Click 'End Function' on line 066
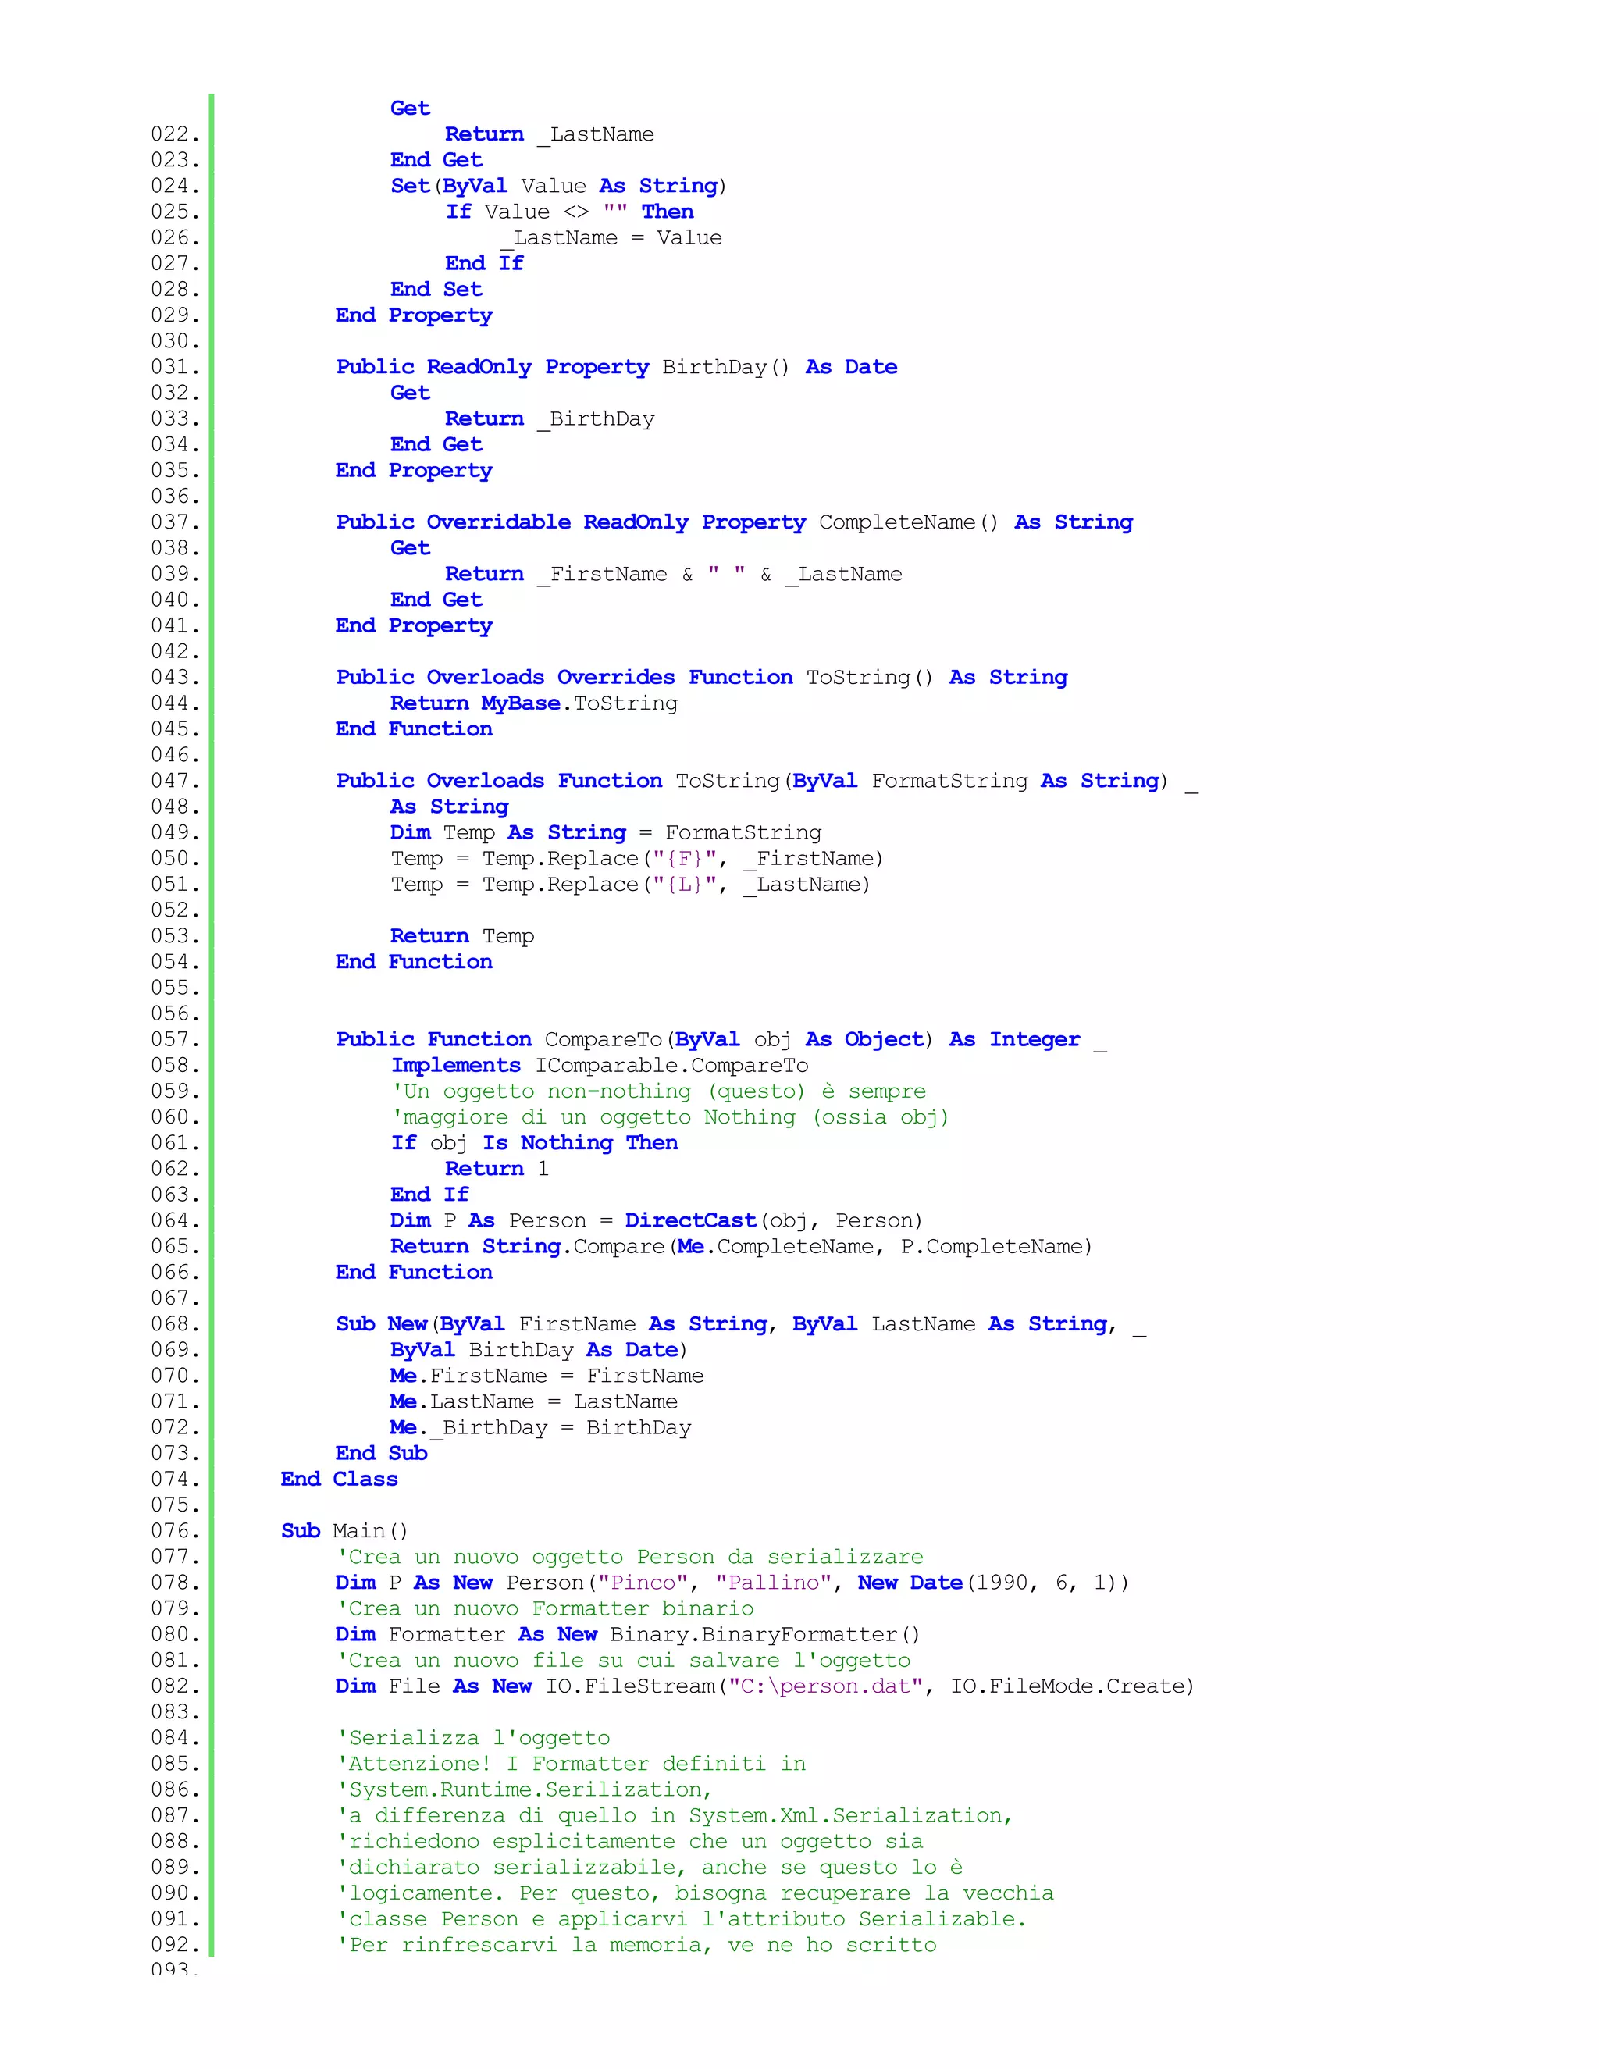This screenshot has width=1599, height=2069. coord(414,1273)
